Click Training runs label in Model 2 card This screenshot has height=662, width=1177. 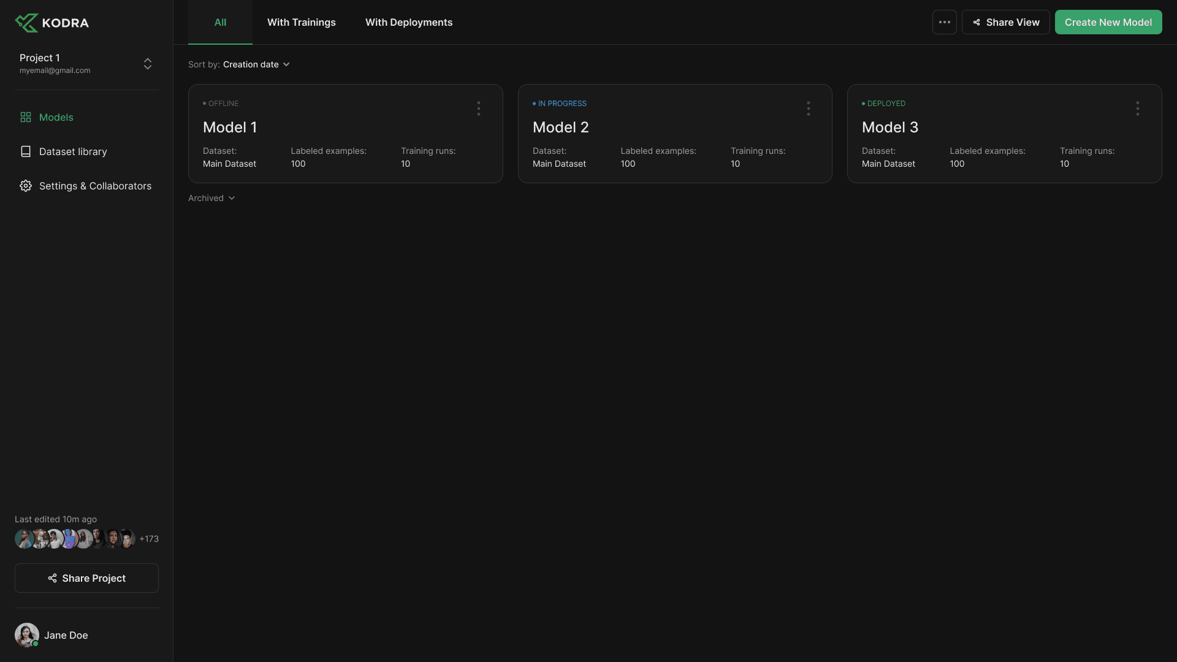coord(758,151)
